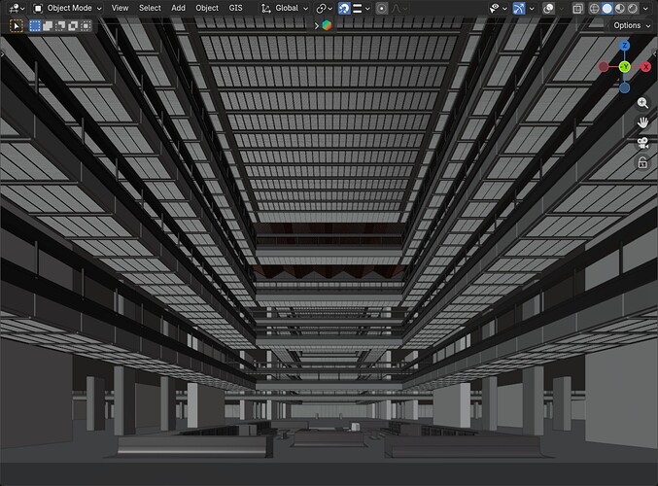Switch to material preview shading
Image resolution: width=658 pixels, height=486 pixels.
click(x=620, y=8)
